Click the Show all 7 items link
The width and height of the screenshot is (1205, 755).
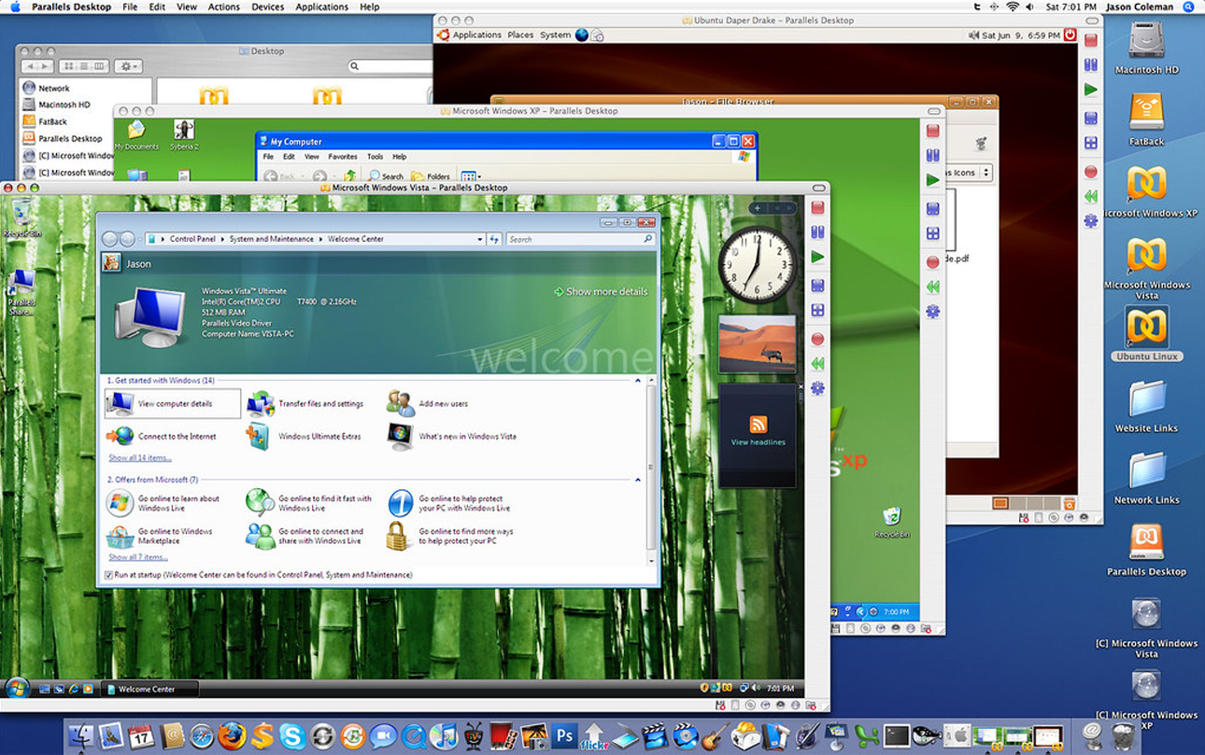pyautogui.click(x=138, y=557)
